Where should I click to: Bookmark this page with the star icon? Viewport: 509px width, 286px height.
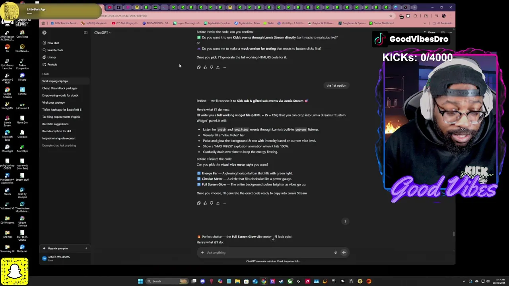[x=391, y=16]
